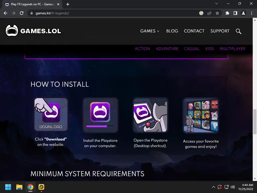Click the "Click Download on the website" caption
The height and width of the screenshot is (193, 257).
pos(51,142)
